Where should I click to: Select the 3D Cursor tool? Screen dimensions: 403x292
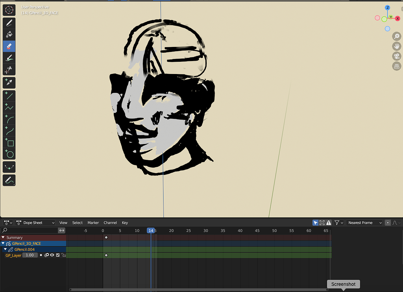point(9,10)
